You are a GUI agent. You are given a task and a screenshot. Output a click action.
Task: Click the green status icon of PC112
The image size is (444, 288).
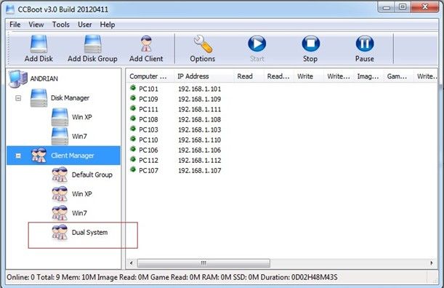(133, 159)
